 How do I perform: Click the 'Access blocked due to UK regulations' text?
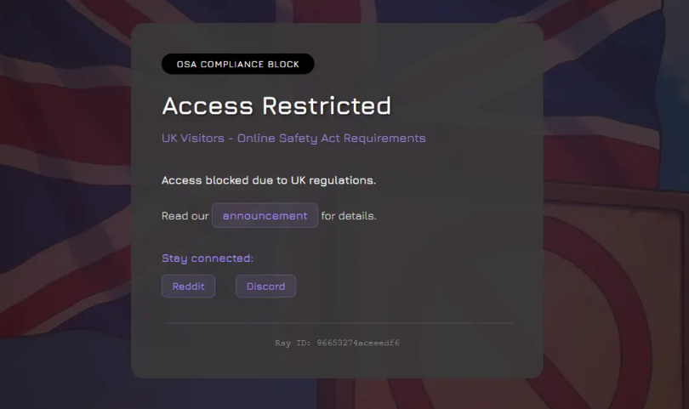(x=269, y=180)
